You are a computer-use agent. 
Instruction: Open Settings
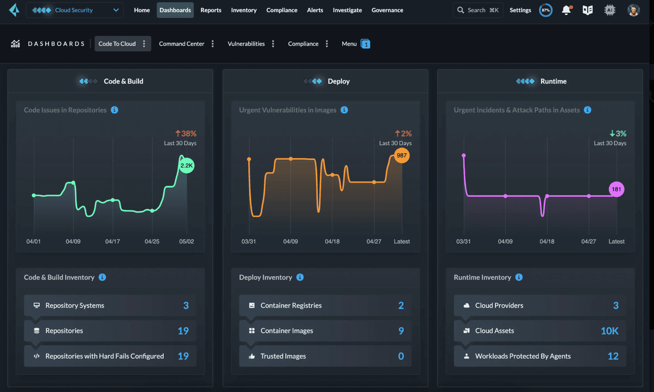520,10
